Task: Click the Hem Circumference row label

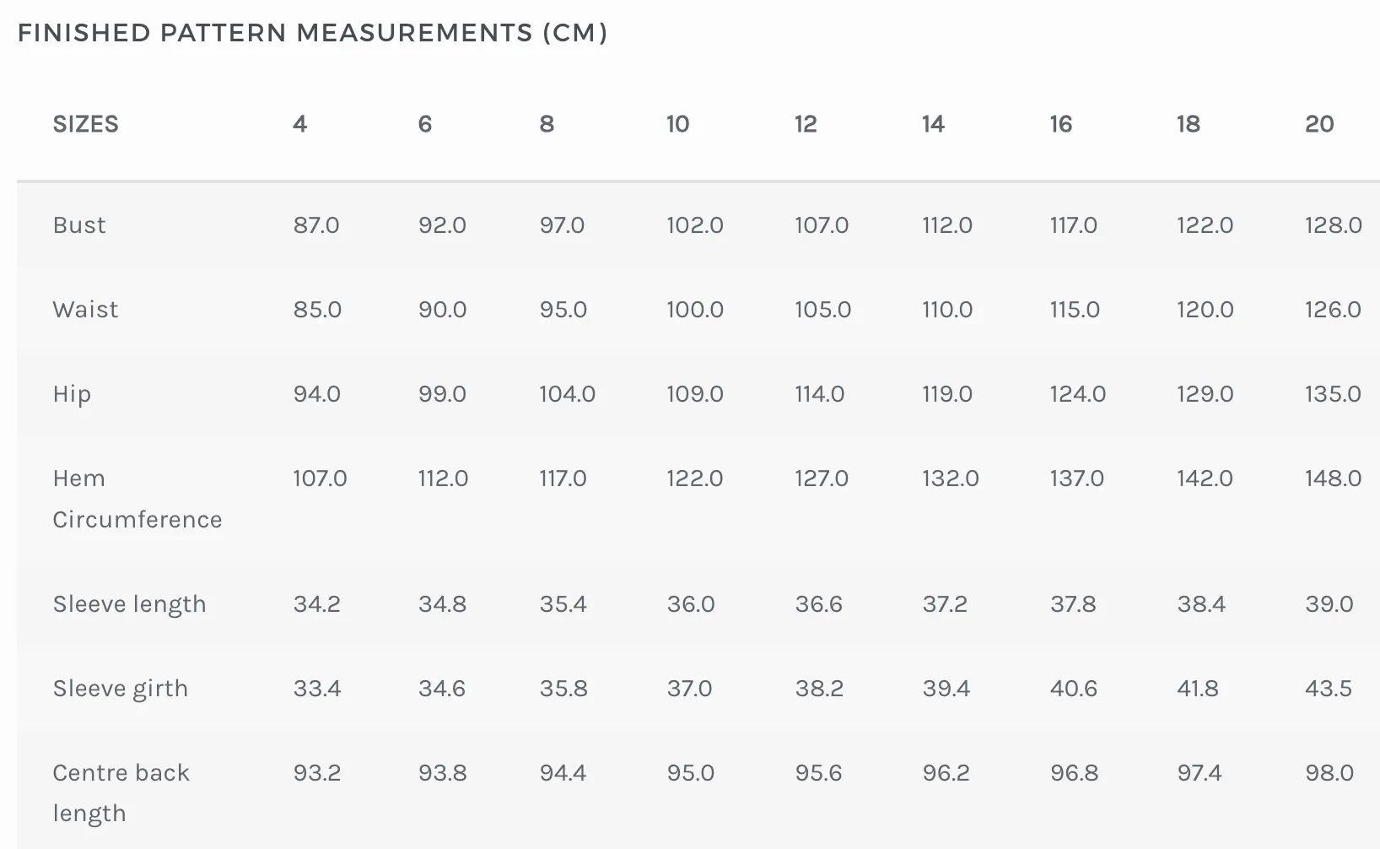Action: 137,499
